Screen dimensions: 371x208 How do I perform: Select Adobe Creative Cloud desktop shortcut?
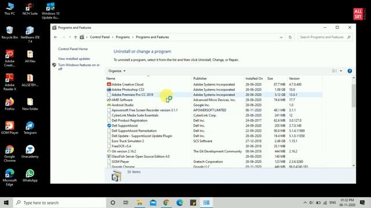9,58
